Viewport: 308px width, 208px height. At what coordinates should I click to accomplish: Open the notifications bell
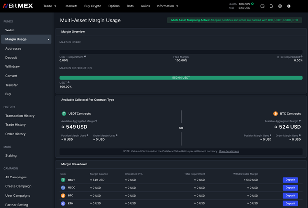tap(271, 6)
